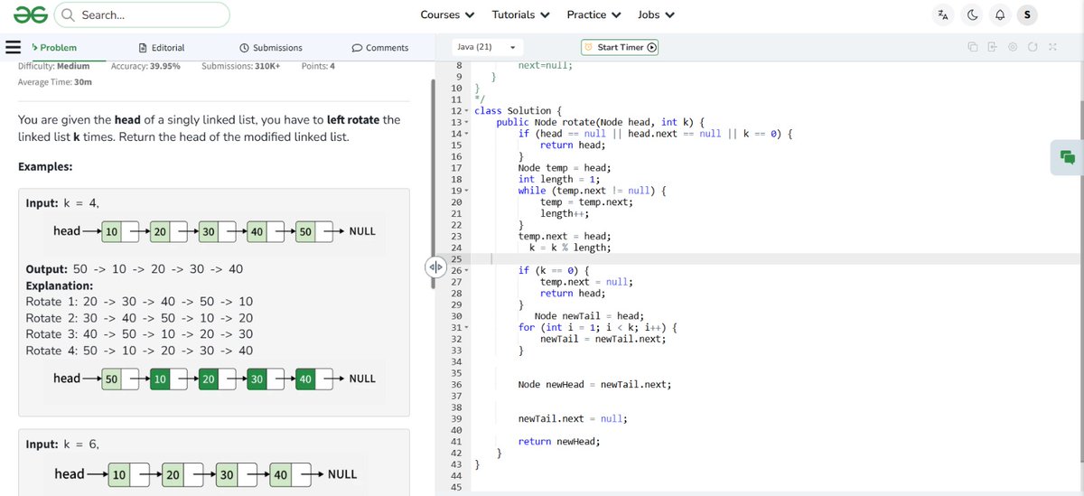Screen dimensions: 1084x496
Task: Enter fullscreen editor mode
Action: pos(1052,47)
